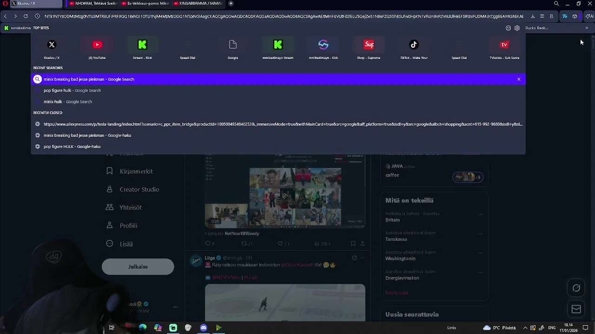Open Yhteisöt in the X sidebar
Image resolution: width=595 pixels, height=334 pixels.
(124, 207)
